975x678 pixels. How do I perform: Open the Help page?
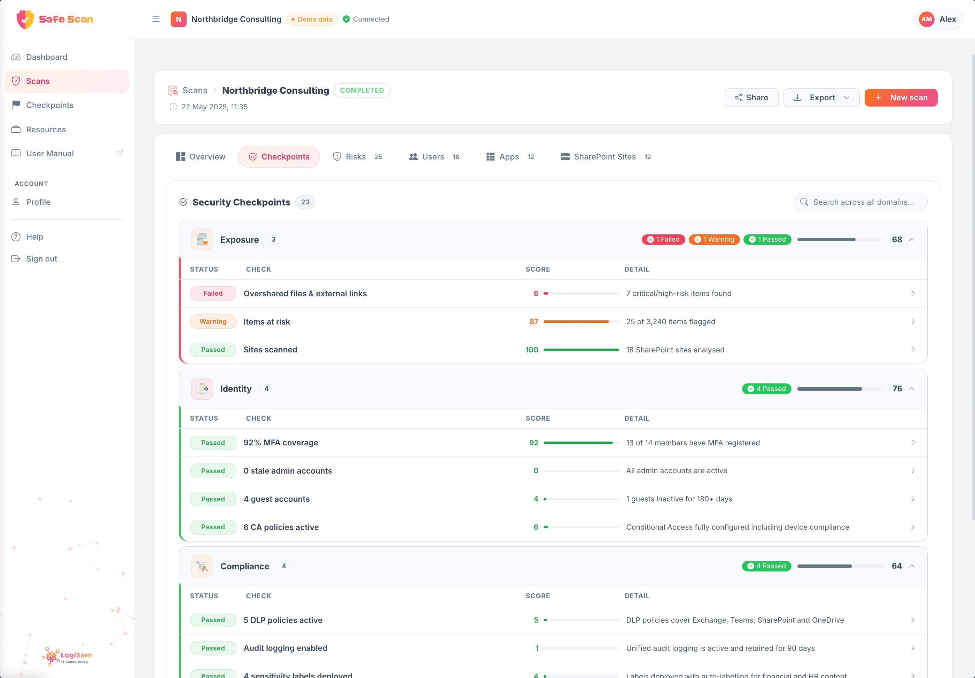67,236
